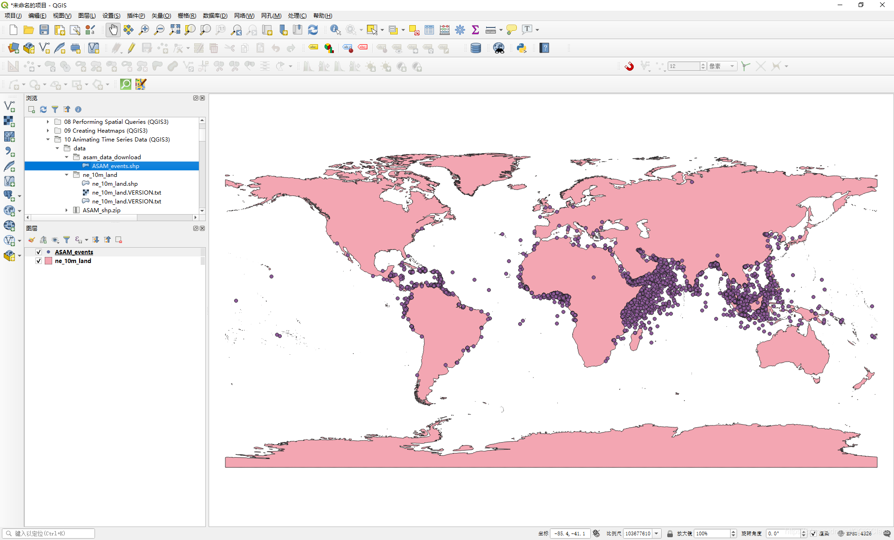Viewport: 894px width, 540px height.
Task: Open the 处理 menu
Action: pos(297,15)
